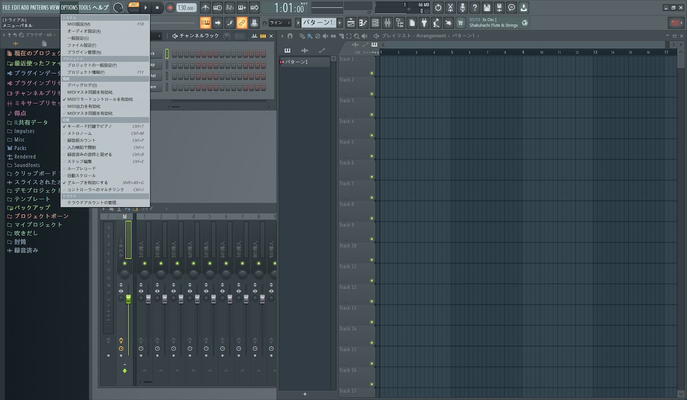Click the main volume knob beside ヘルプ
This screenshot has height=400, width=687.
(x=118, y=7)
